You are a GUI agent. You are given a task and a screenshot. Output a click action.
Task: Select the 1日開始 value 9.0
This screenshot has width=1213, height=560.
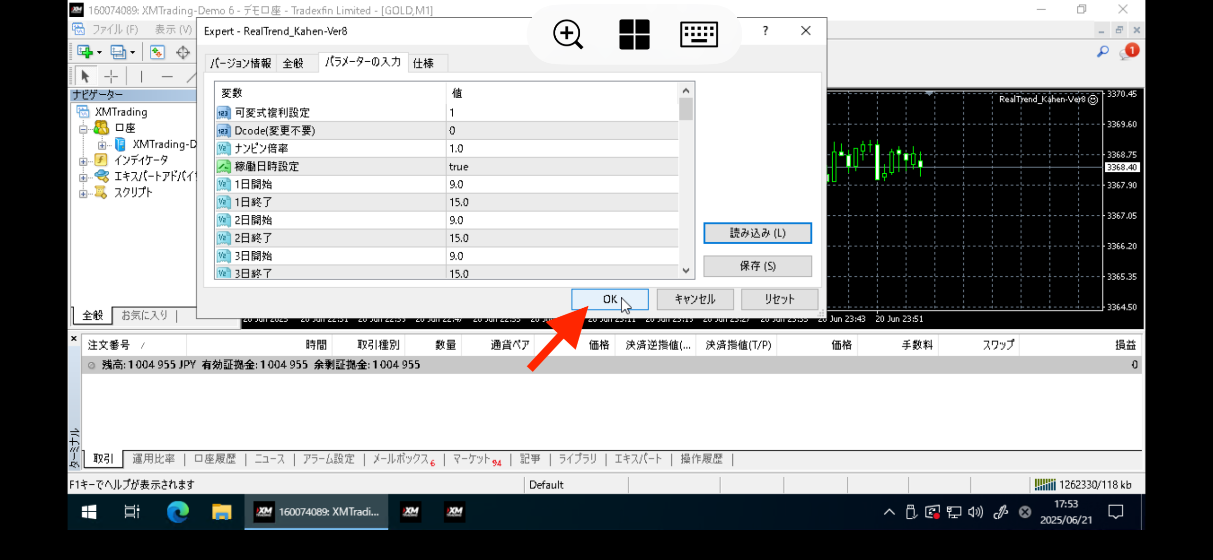[561, 184]
